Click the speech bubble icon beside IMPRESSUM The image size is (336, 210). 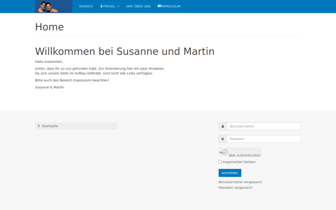tap(159, 6)
